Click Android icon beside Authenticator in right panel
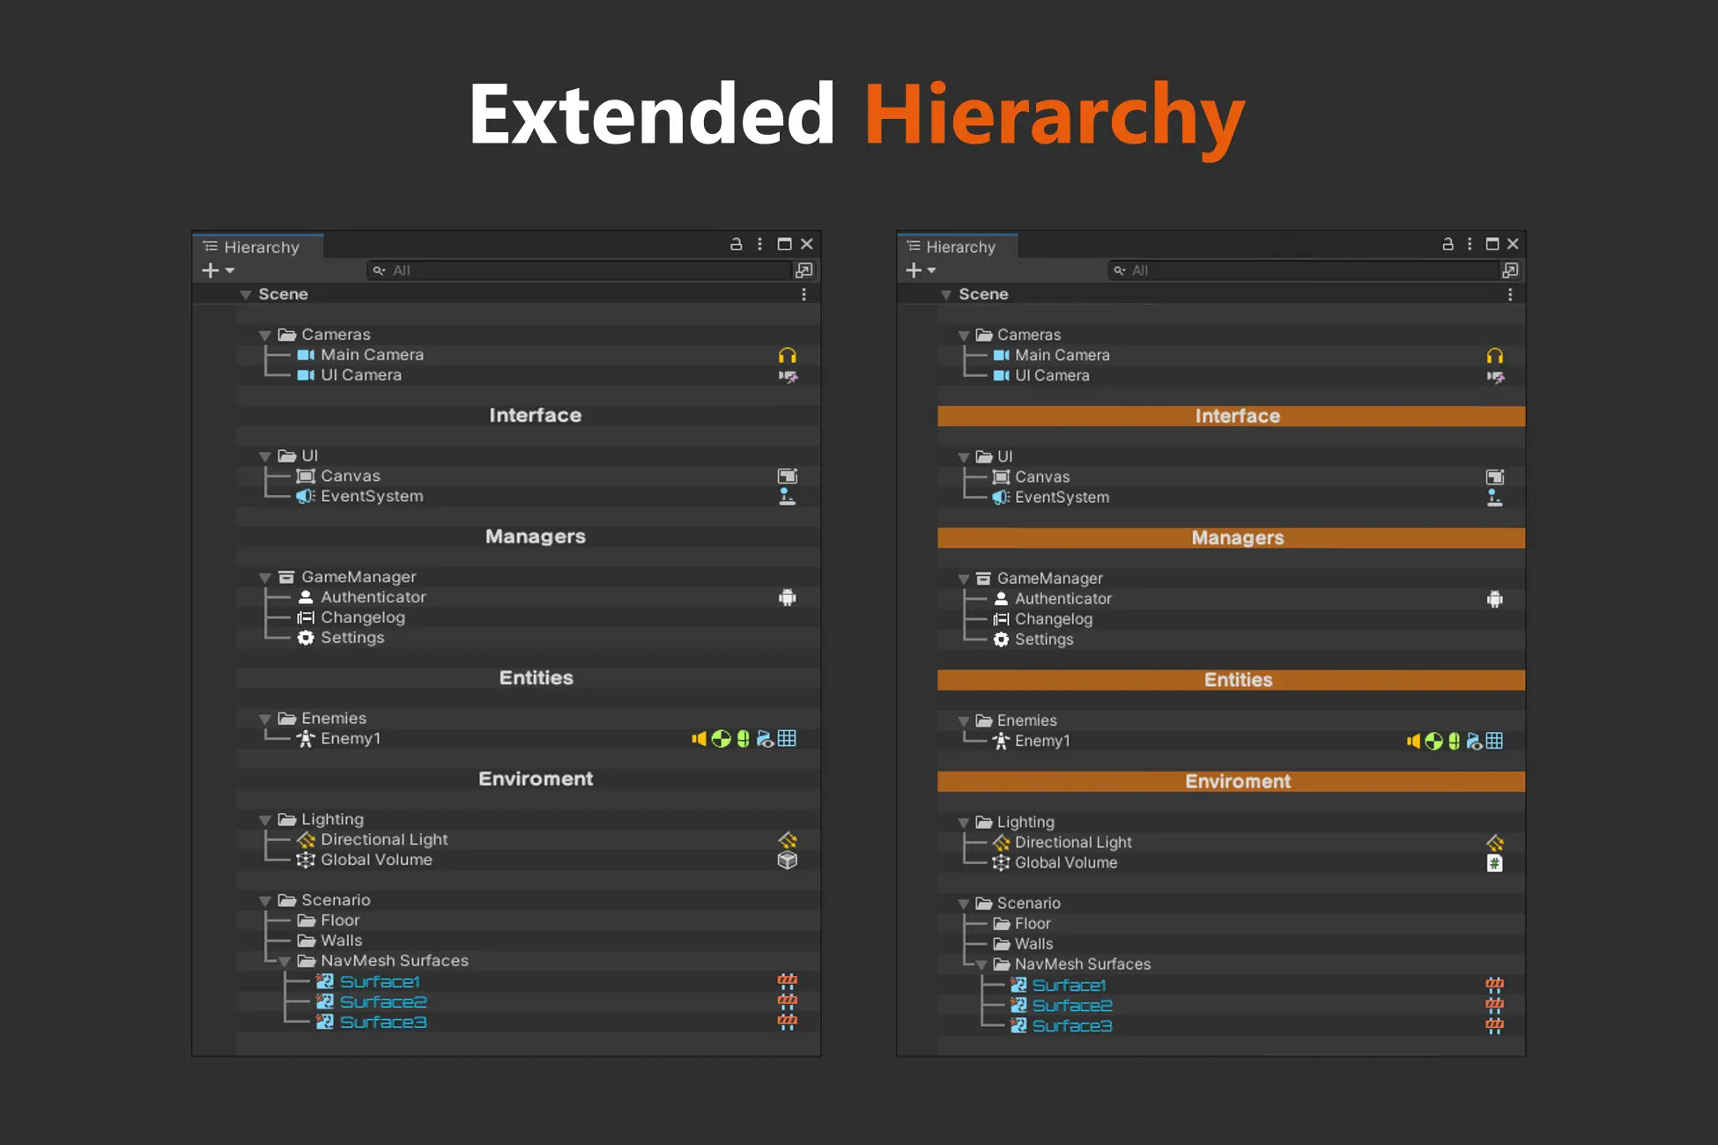 (x=1494, y=599)
